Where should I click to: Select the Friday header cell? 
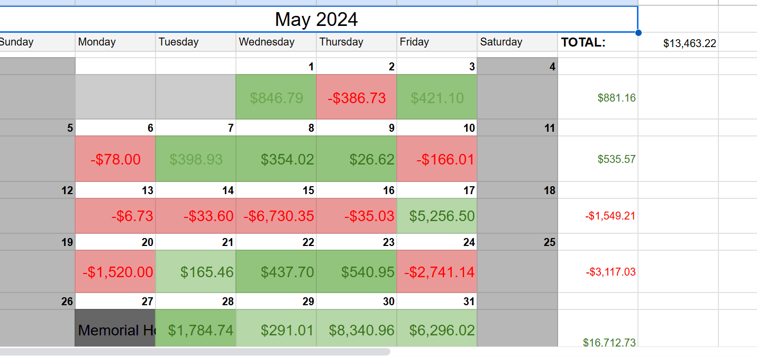coord(436,42)
